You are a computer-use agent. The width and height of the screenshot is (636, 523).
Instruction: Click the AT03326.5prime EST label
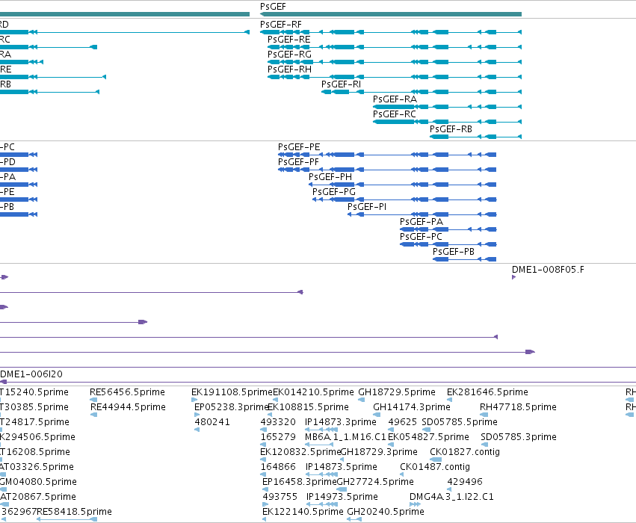coord(37,467)
